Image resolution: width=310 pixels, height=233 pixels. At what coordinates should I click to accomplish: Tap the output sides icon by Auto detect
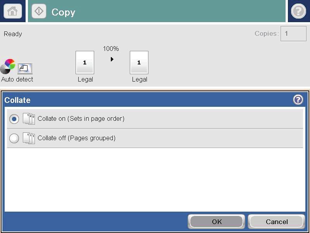point(25,68)
